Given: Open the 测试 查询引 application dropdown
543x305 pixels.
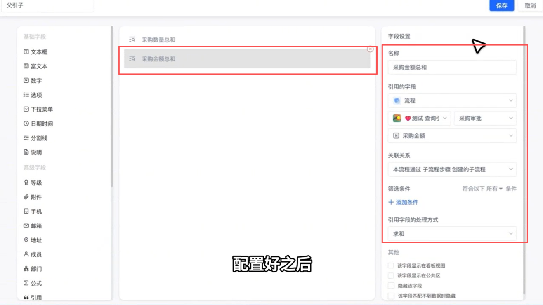Looking at the screenshot, I should 419,118.
